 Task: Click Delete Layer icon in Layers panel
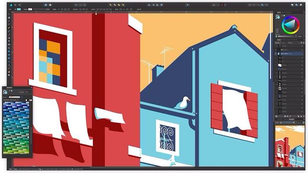coord(304,117)
